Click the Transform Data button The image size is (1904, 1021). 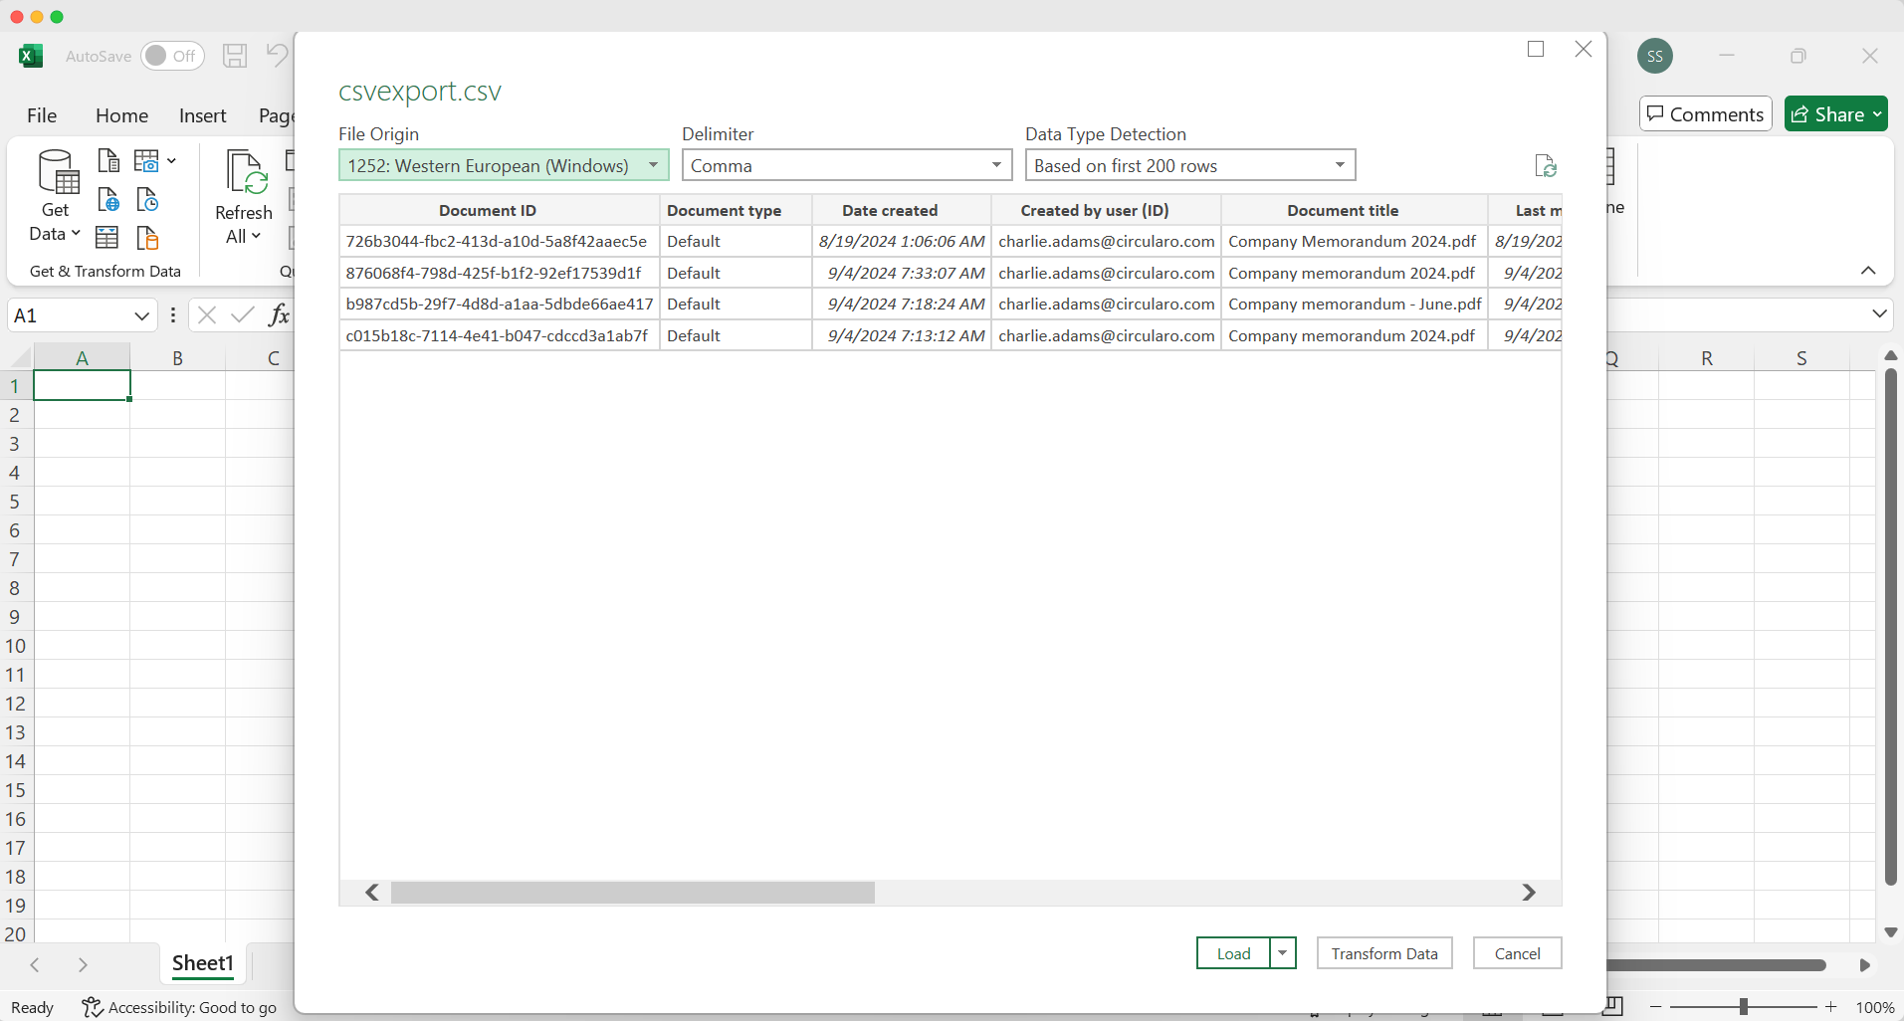pos(1383,953)
